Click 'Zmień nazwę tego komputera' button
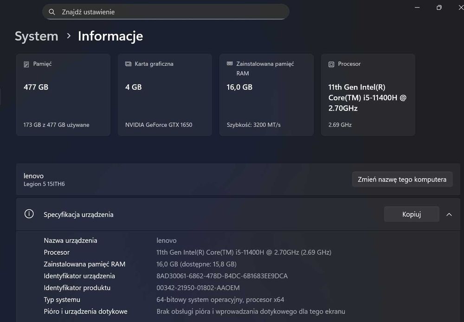The width and height of the screenshot is (464, 322). coord(402,180)
